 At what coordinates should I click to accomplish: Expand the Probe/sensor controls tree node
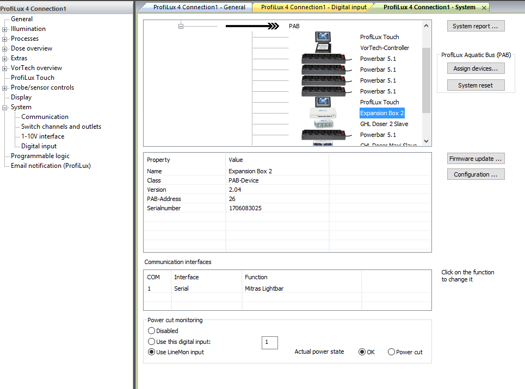pos(5,88)
